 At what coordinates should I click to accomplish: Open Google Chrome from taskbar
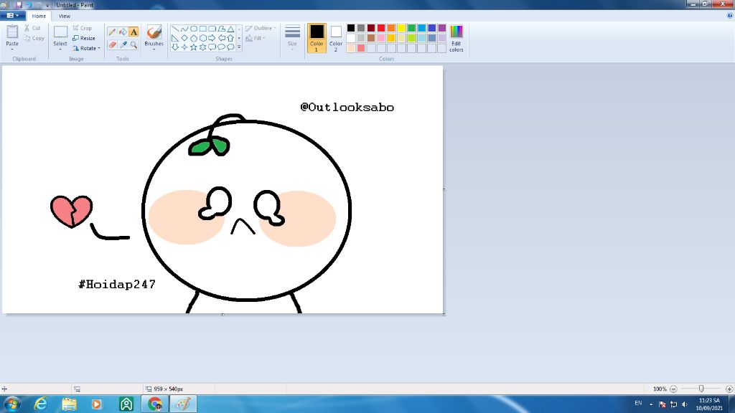tap(154, 404)
